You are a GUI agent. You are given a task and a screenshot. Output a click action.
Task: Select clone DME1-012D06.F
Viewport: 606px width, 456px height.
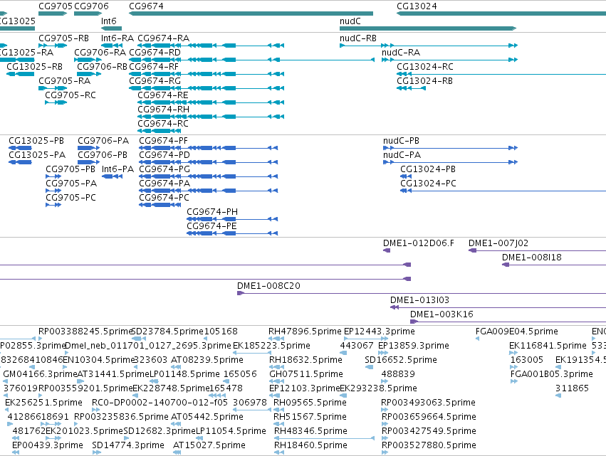pos(419,243)
